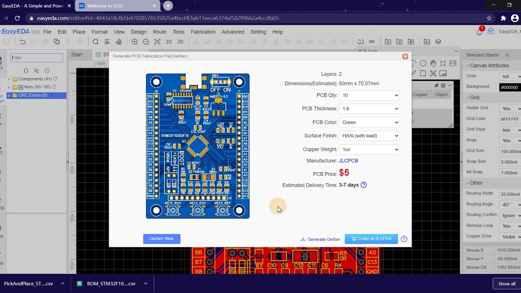Click the Zoom Out toolbar icon

point(146,42)
